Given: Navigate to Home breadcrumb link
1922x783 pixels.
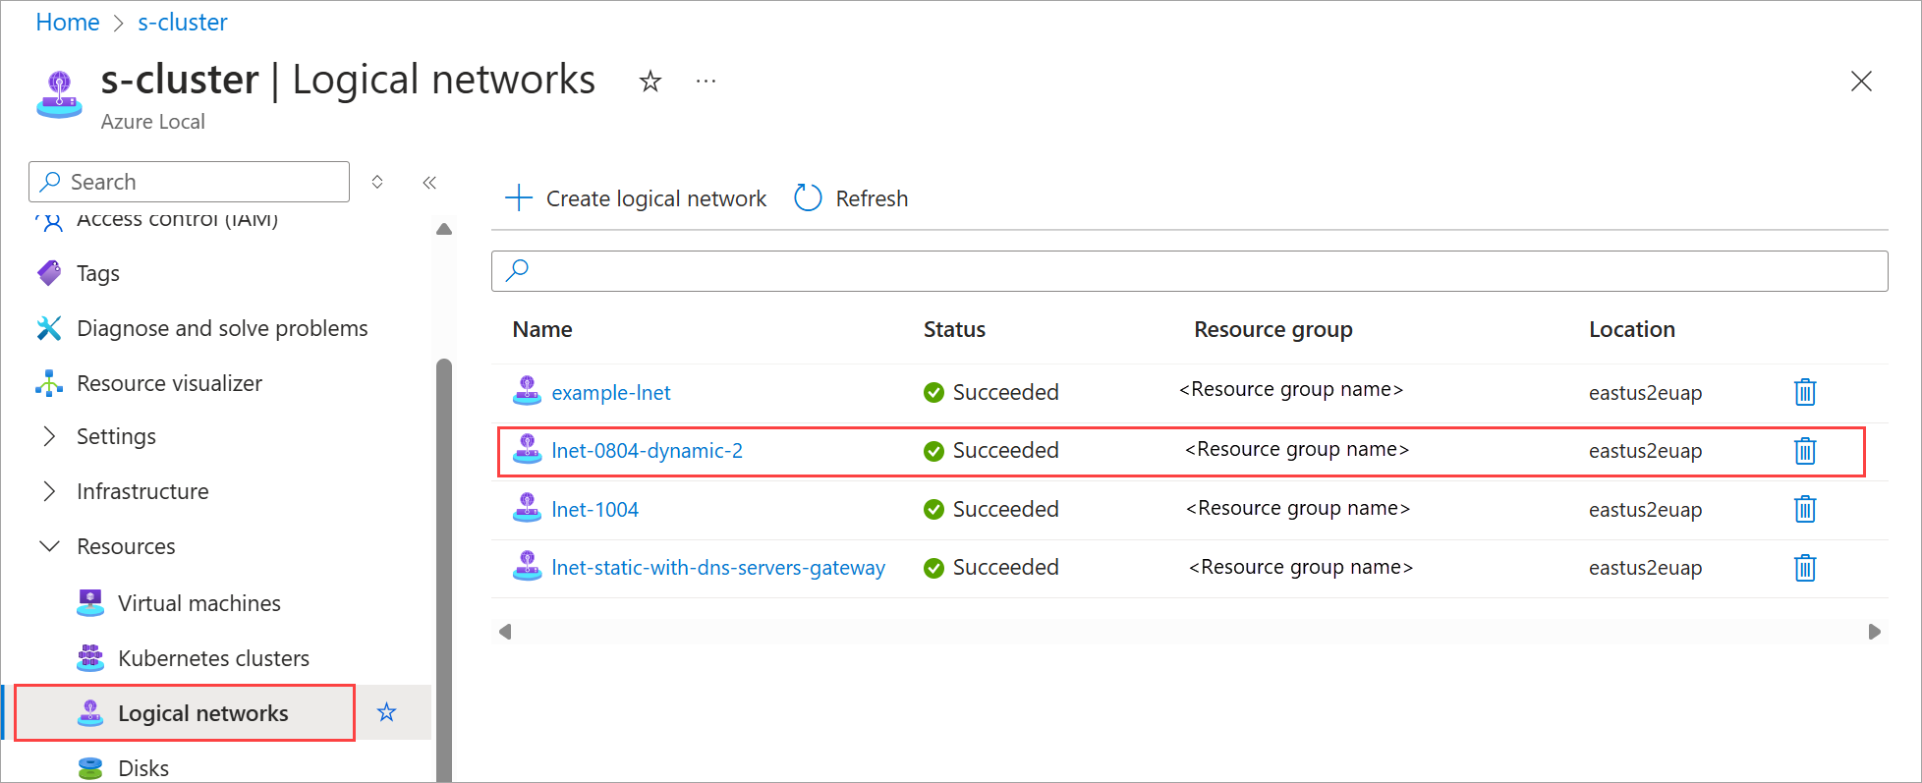Looking at the screenshot, I should pos(68,23).
